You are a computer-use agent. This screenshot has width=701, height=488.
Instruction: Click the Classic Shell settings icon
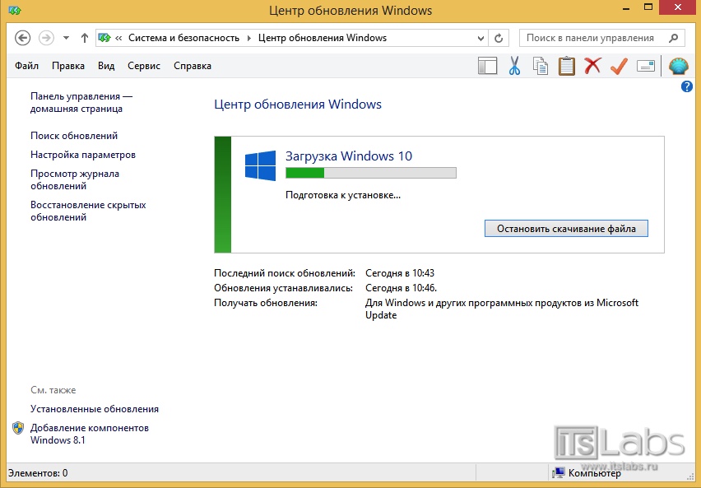pos(679,66)
